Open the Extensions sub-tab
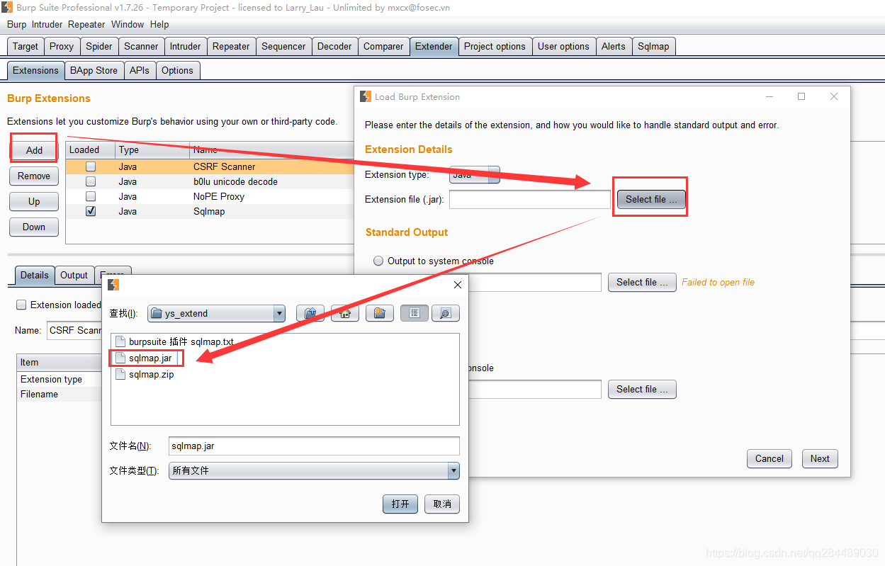 35,70
